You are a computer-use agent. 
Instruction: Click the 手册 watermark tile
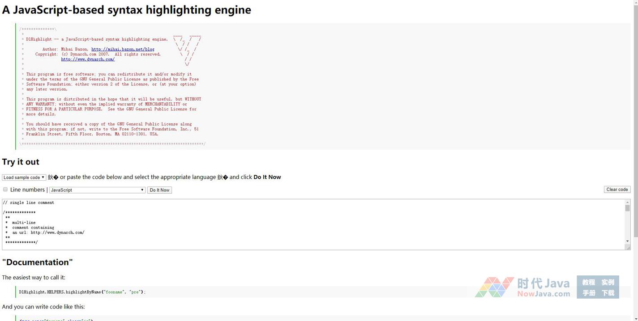point(588,293)
